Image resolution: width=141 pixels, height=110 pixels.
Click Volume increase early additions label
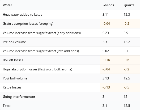pos(42,33)
